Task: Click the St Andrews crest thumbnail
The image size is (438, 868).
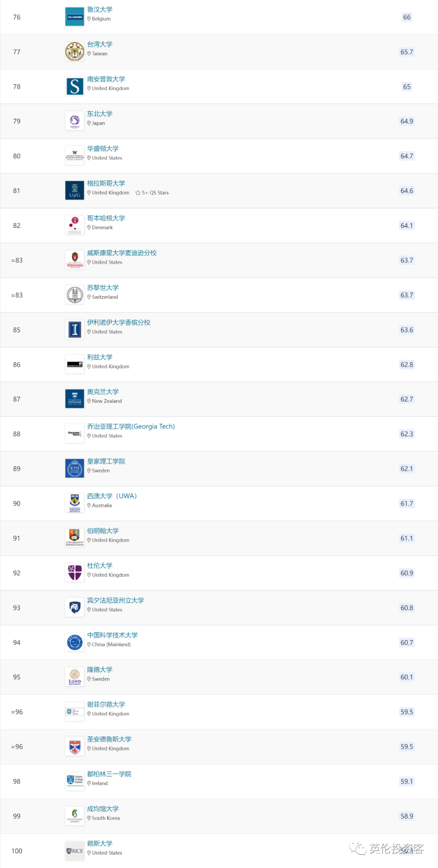Action: (75, 747)
